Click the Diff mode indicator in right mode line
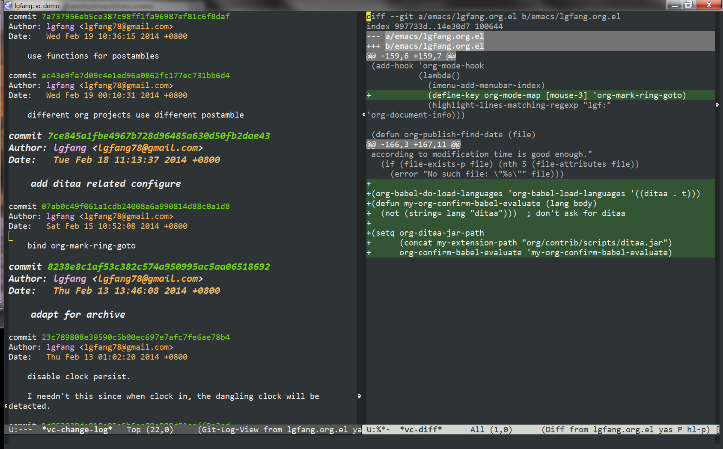The image size is (723, 449). point(555,430)
